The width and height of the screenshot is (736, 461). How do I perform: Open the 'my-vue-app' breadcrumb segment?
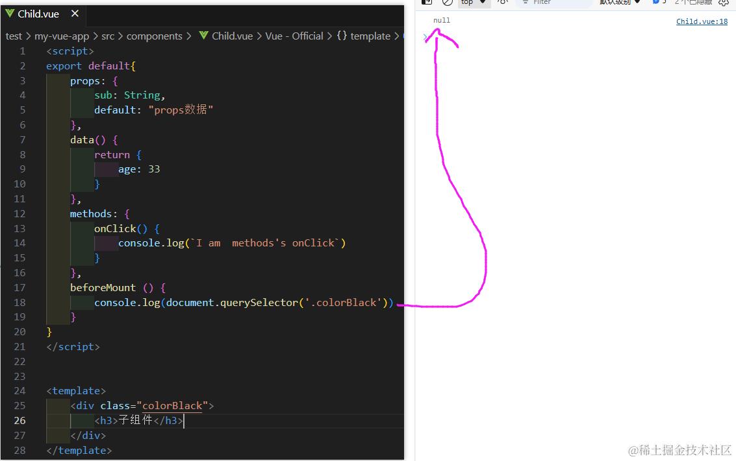pos(62,36)
